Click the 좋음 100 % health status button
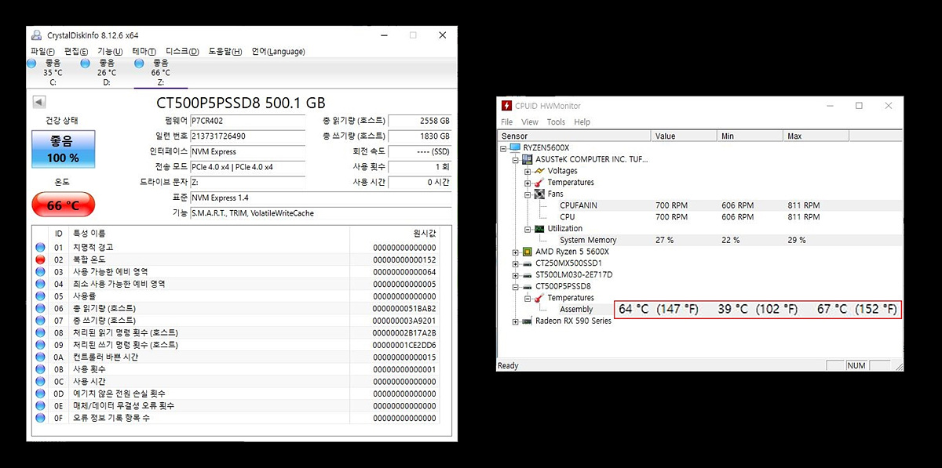Viewport: 942px width, 468px height. pyautogui.click(x=63, y=149)
